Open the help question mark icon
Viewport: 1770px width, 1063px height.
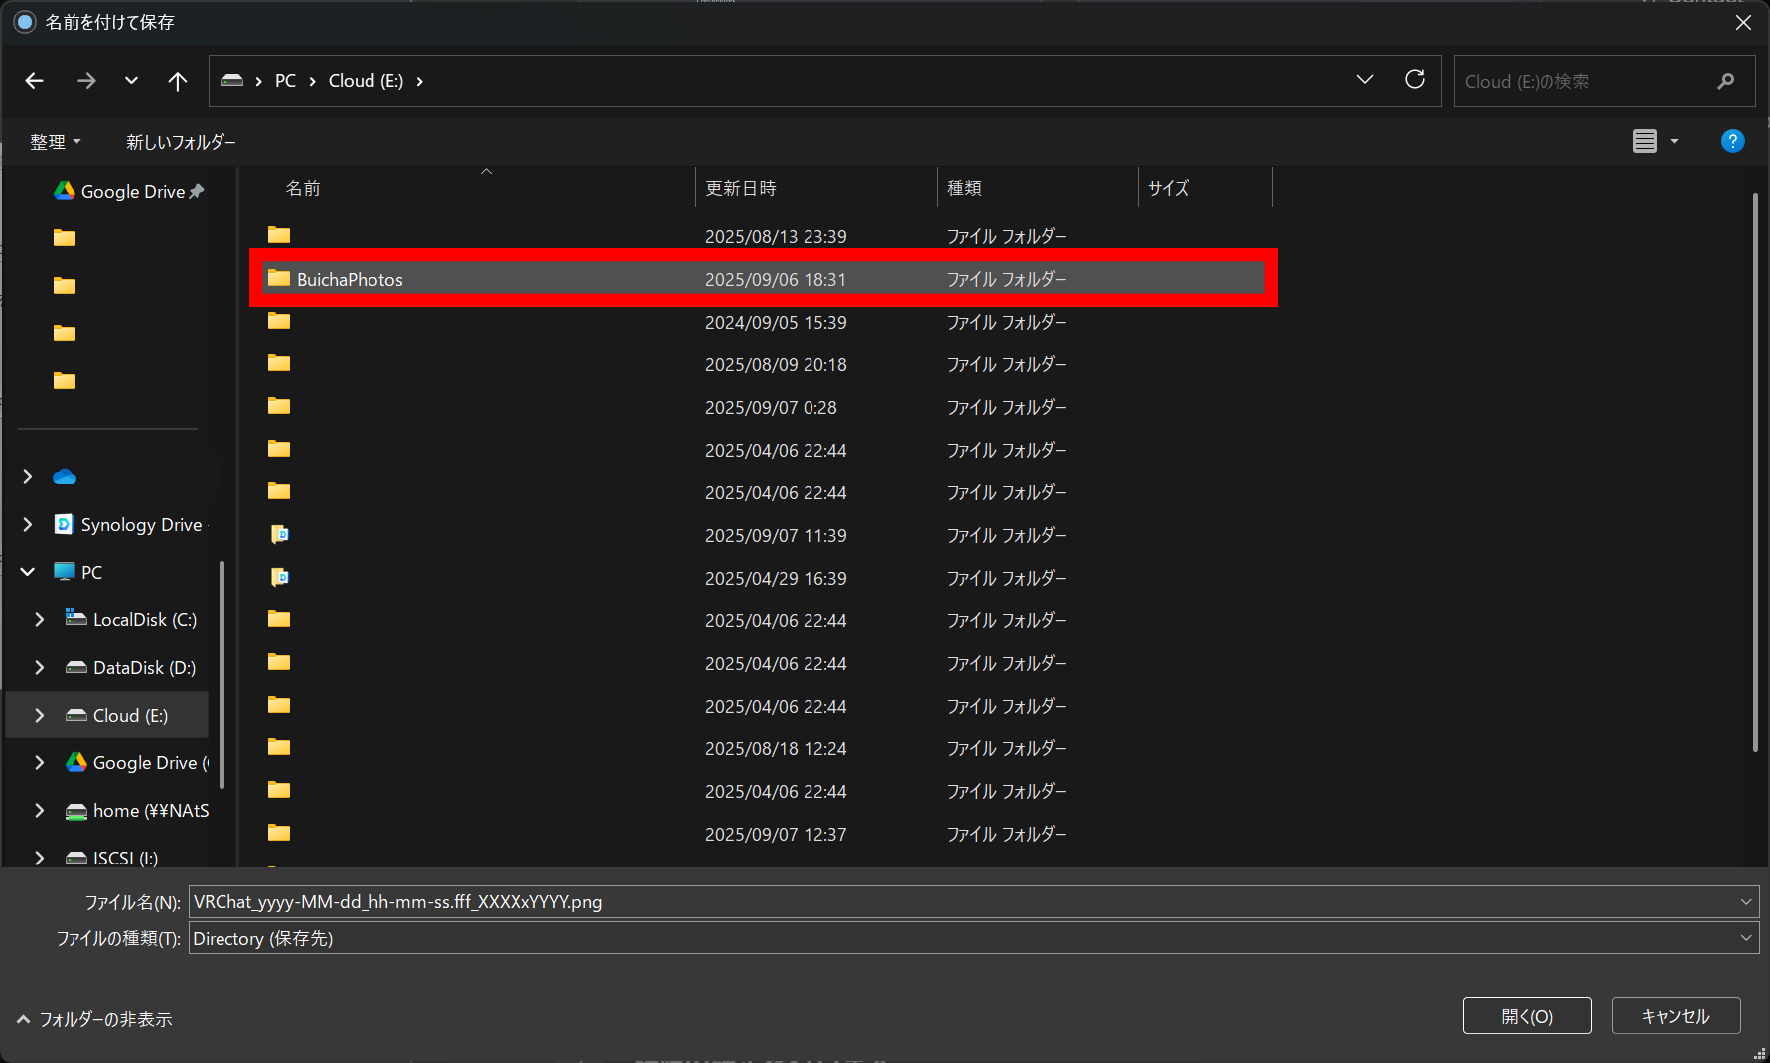pyautogui.click(x=1732, y=141)
